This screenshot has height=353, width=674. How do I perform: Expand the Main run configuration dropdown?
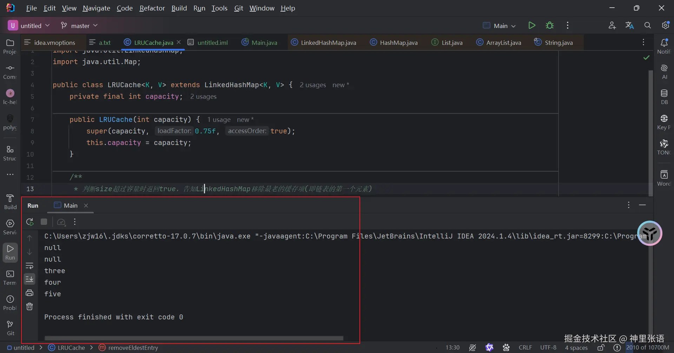pos(500,26)
